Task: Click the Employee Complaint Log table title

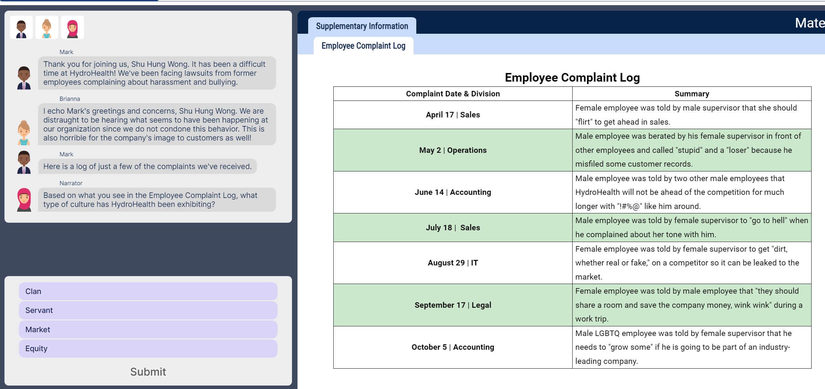Action: 572,77
